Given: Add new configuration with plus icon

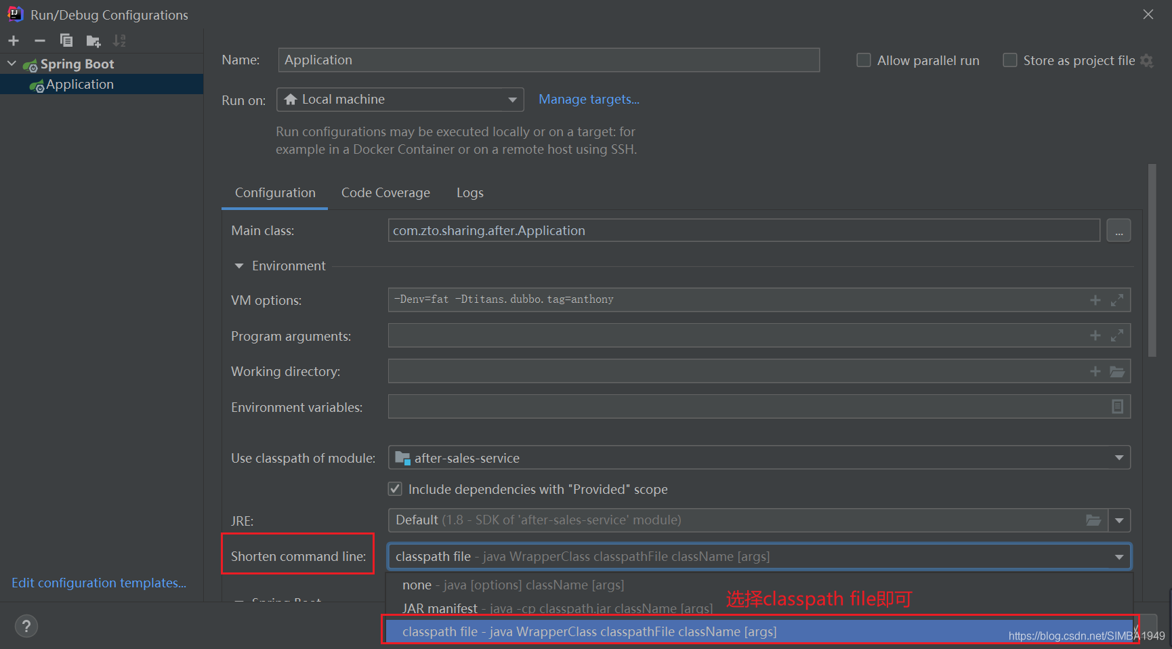Looking at the screenshot, I should [14, 41].
